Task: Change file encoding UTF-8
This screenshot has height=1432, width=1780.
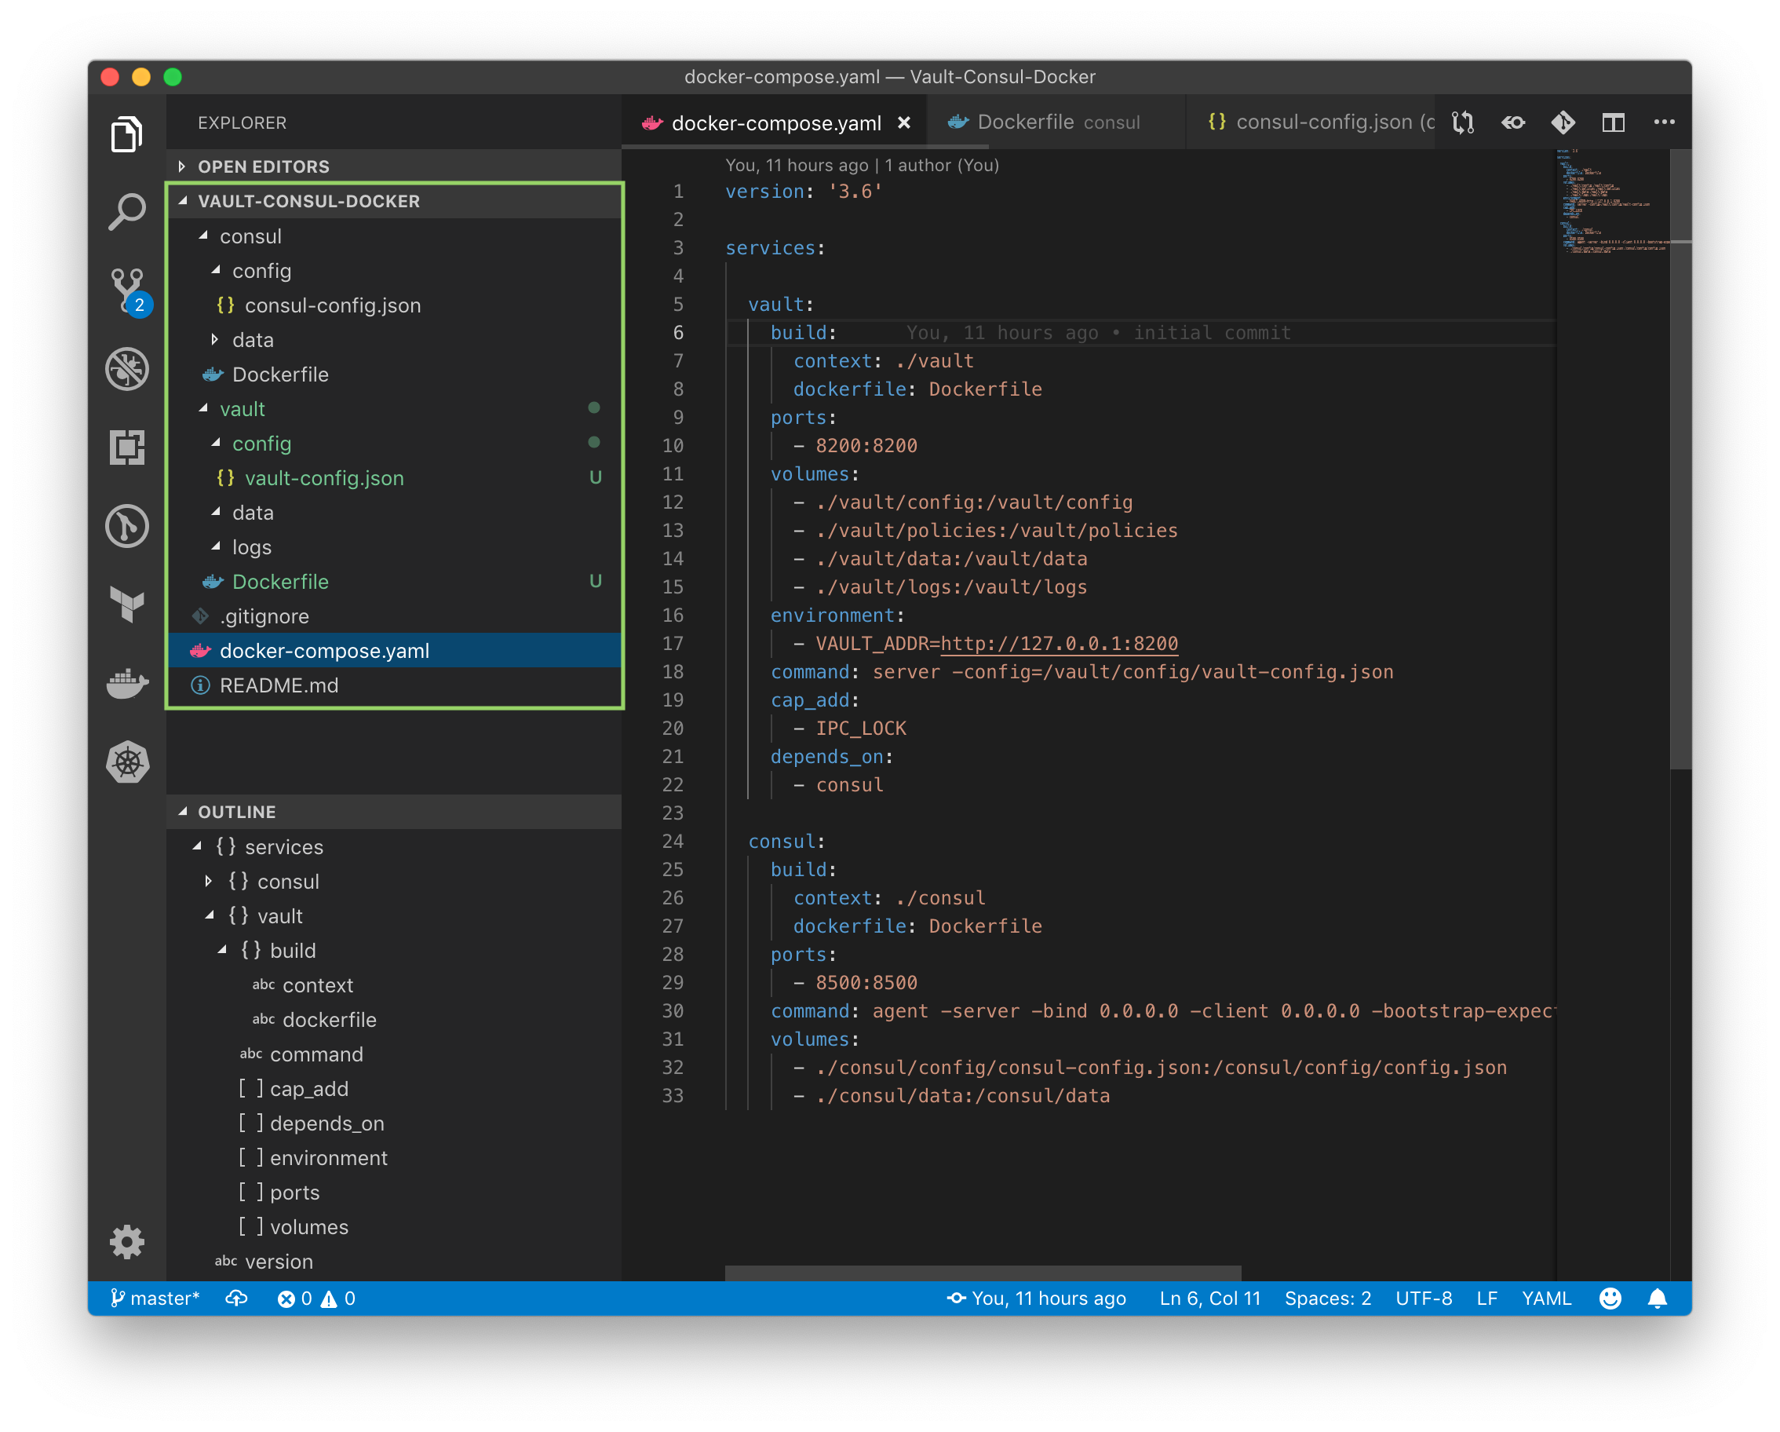Action: point(1424,1299)
